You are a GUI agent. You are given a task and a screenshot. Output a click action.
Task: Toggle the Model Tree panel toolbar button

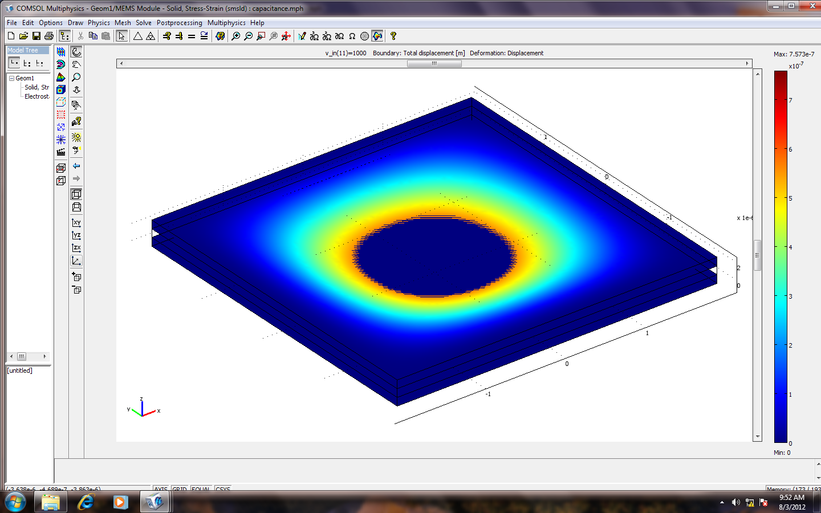click(65, 36)
